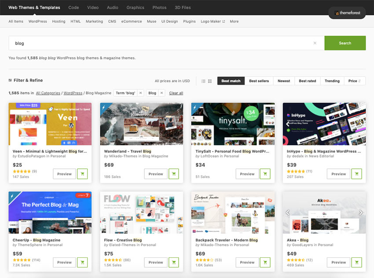Add Akea theme to cart
This screenshot has height=278, width=374.
click(x=356, y=262)
